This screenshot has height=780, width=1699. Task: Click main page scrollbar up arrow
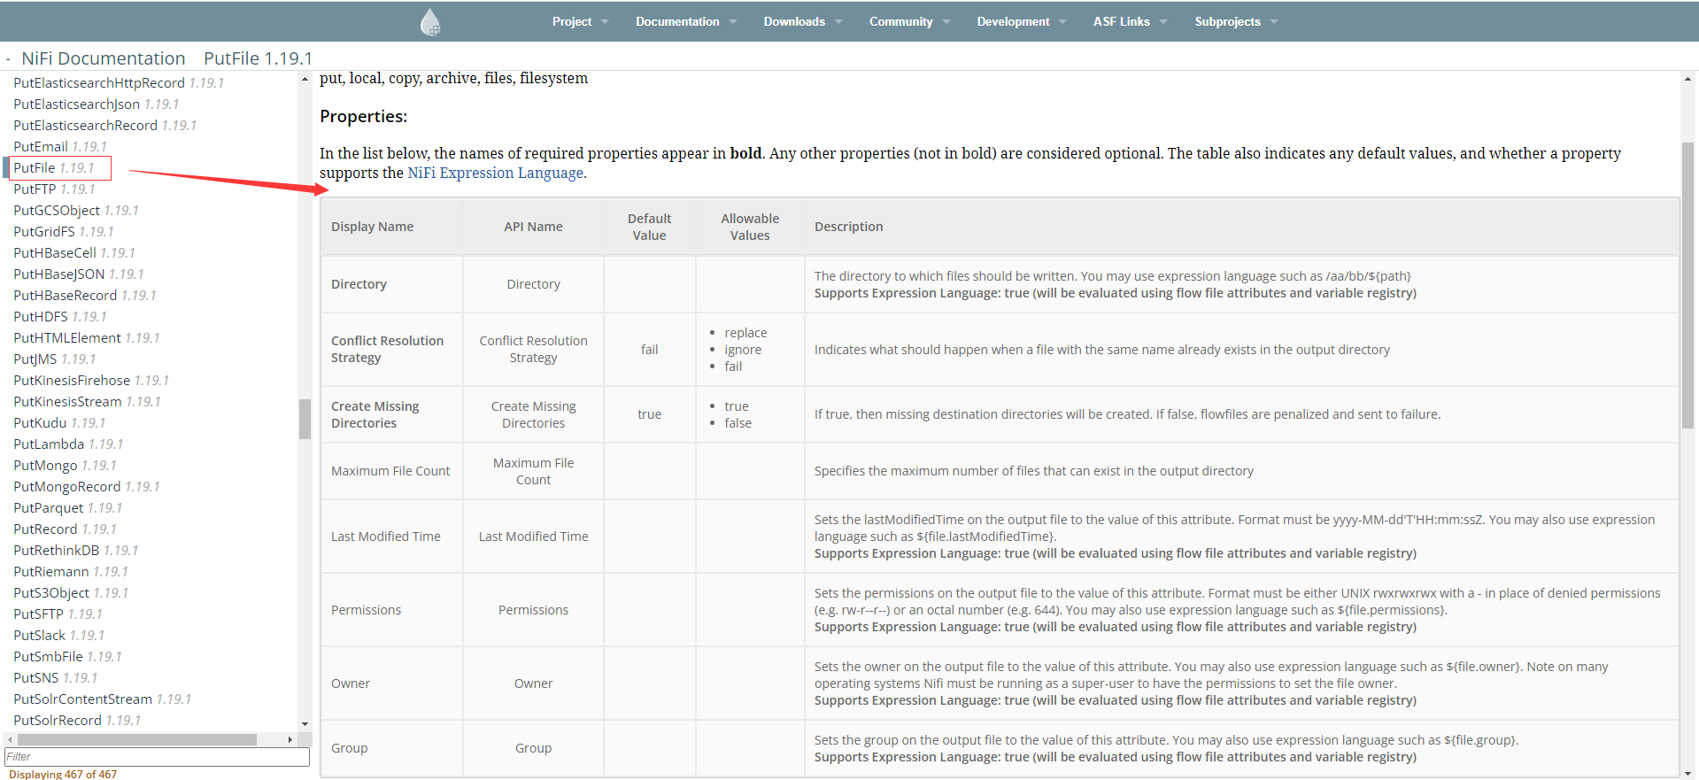(1687, 80)
